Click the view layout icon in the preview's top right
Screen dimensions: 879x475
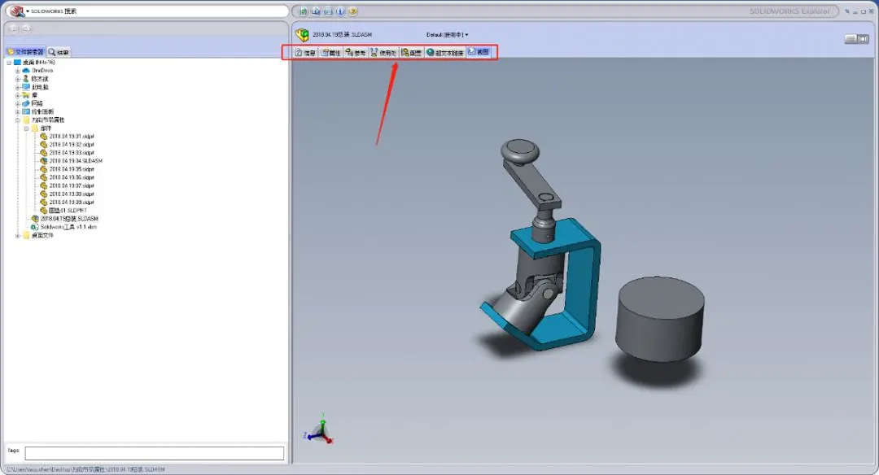pos(856,39)
